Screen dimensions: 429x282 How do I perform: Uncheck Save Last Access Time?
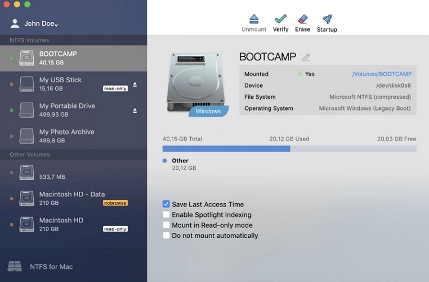click(x=166, y=204)
